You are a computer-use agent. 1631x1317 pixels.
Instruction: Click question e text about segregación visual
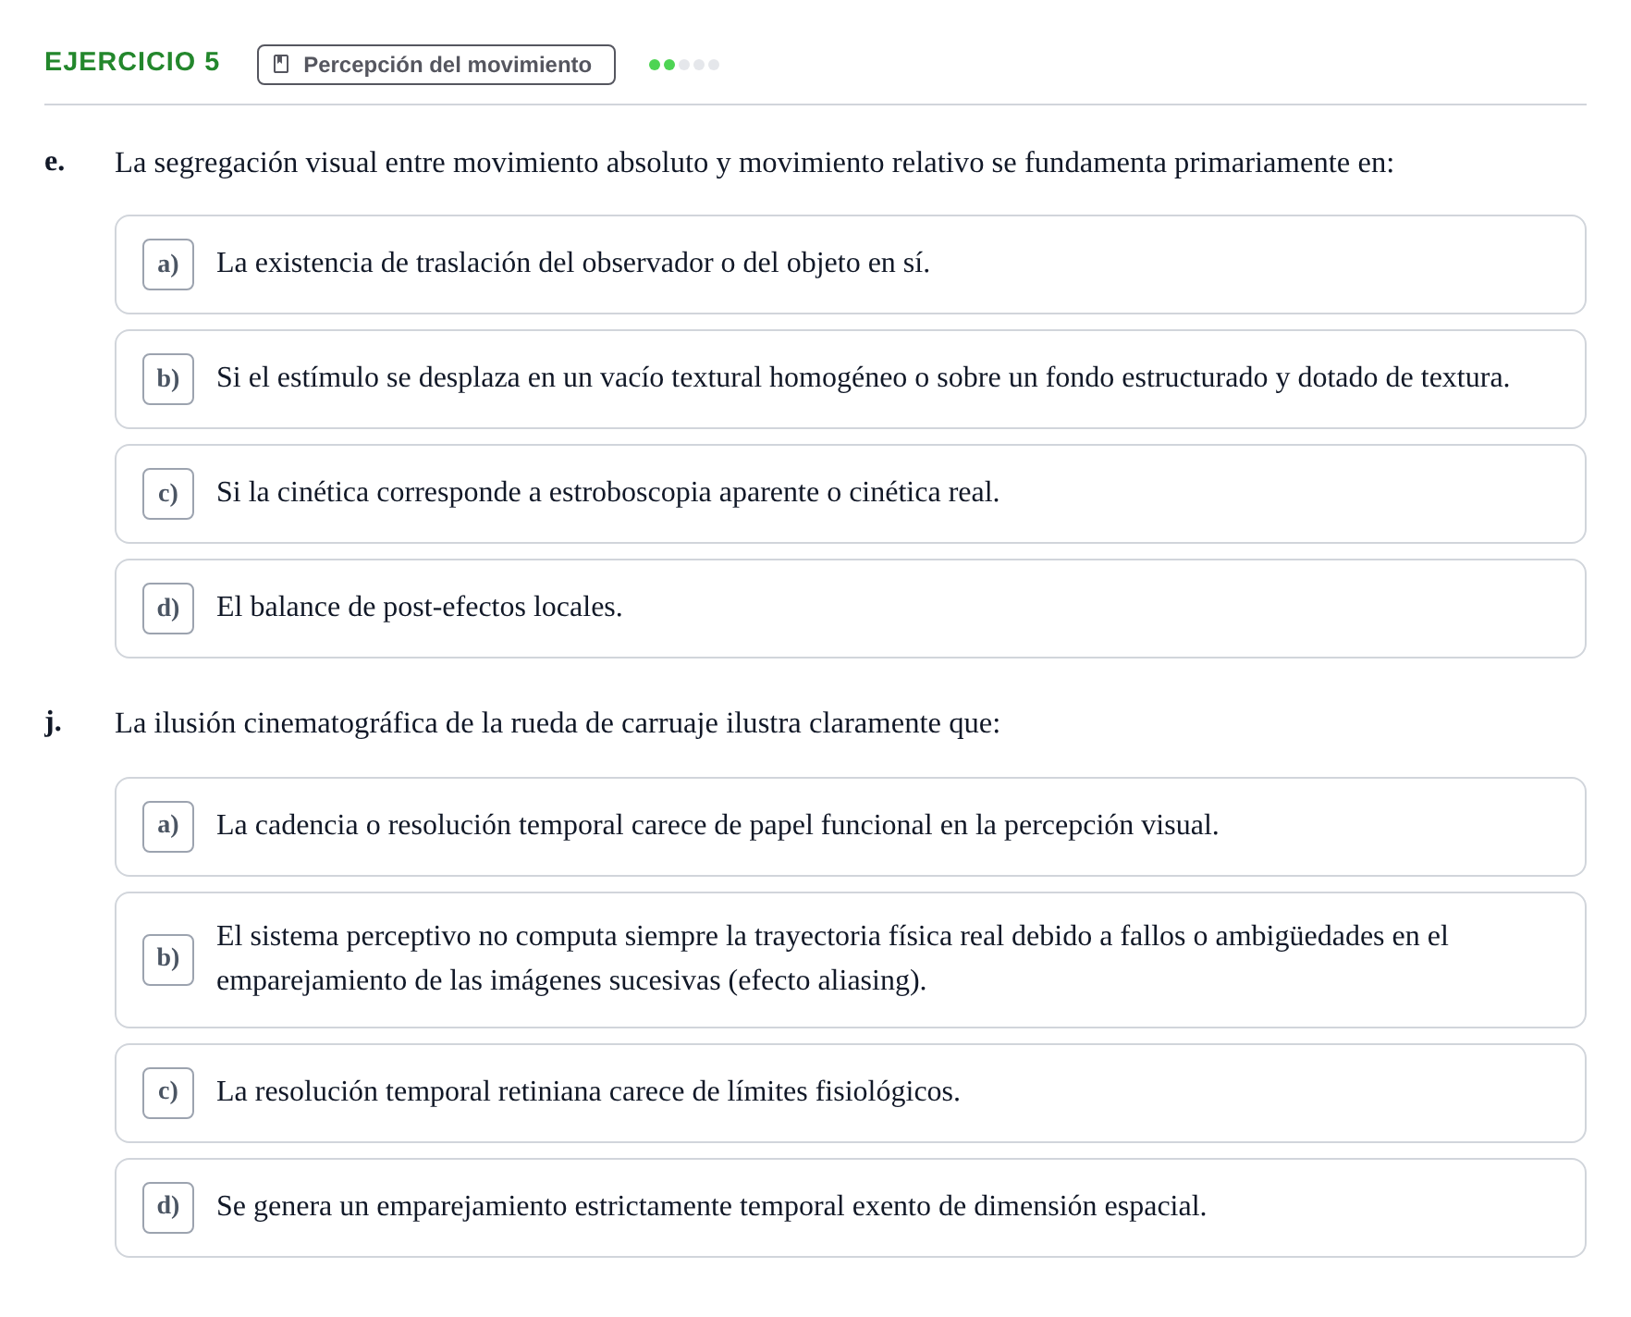[x=754, y=163]
